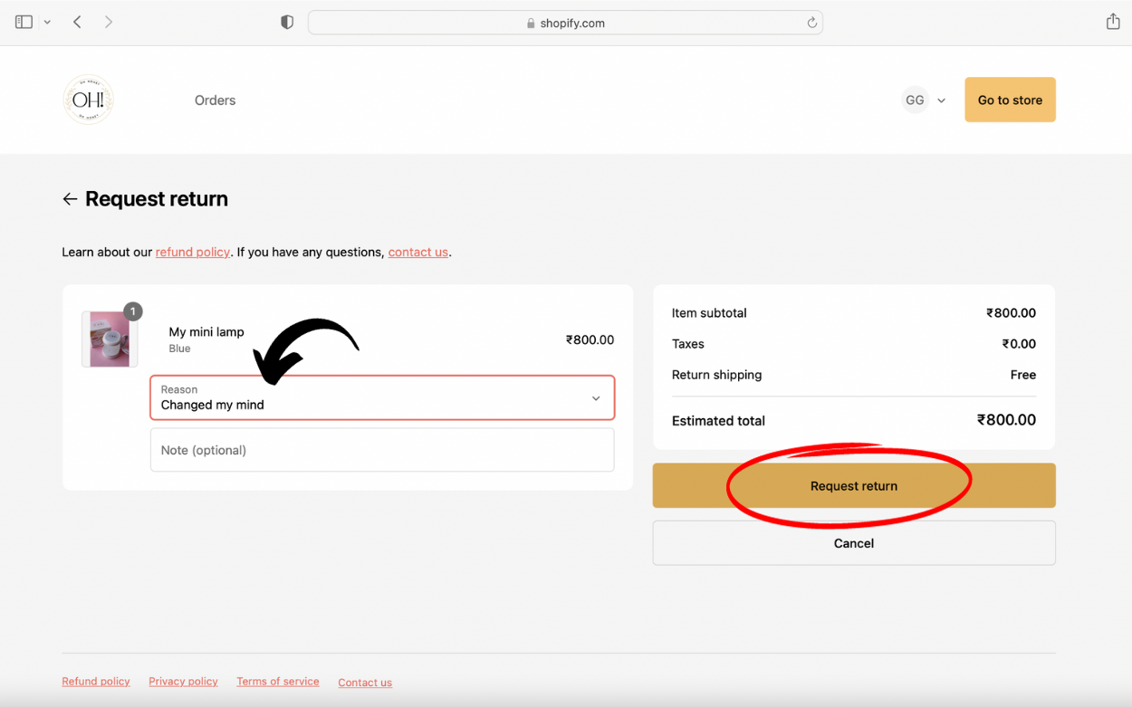Click the browser forward arrow

(x=109, y=22)
